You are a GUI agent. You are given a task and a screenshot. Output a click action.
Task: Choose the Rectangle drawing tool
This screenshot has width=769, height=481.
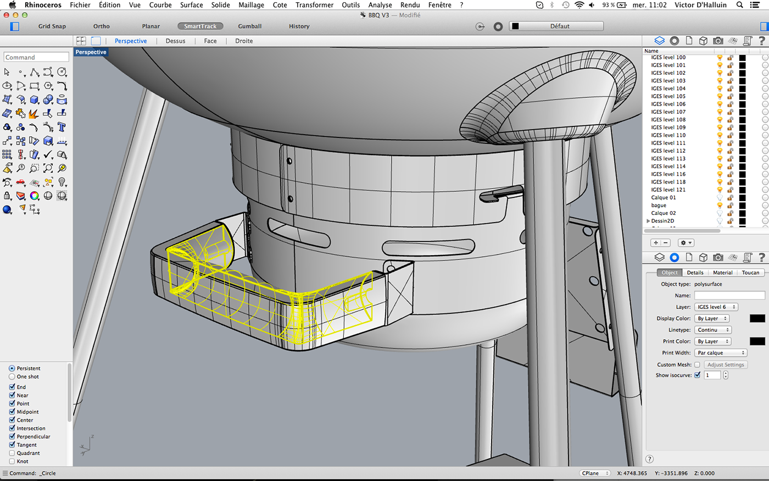(34, 86)
